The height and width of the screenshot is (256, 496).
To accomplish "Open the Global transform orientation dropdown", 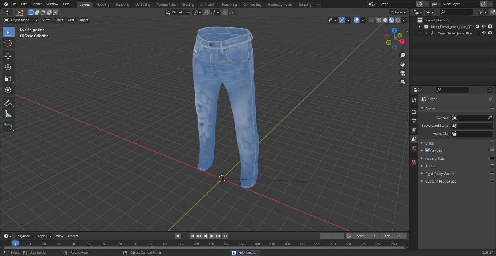I will 178,12.
